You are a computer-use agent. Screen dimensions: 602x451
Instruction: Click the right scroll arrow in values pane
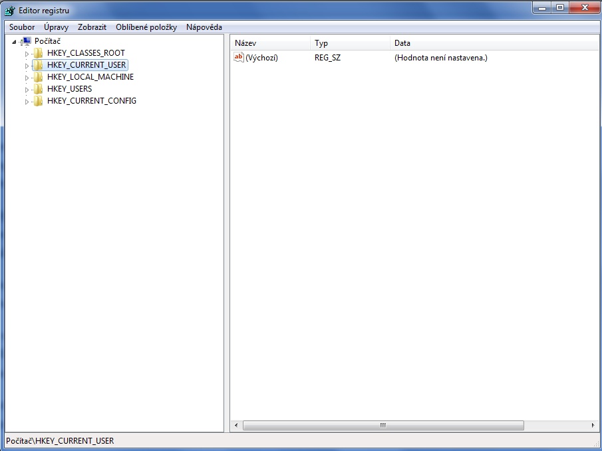(x=593, y=425)
